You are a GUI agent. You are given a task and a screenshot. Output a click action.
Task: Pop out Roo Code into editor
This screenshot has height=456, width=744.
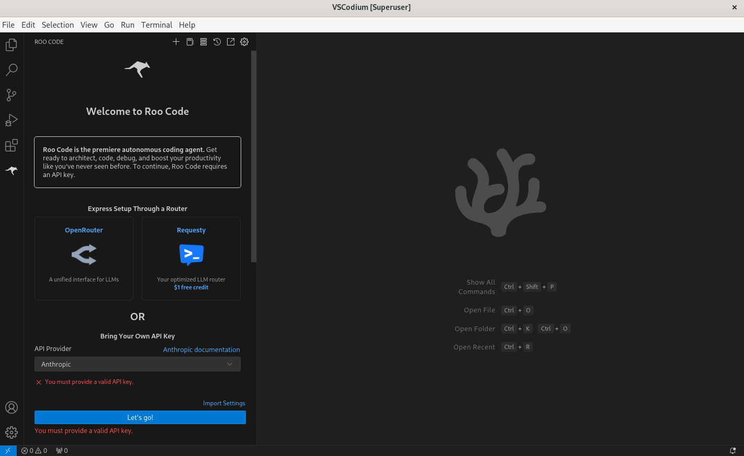(x=231, y=42)
